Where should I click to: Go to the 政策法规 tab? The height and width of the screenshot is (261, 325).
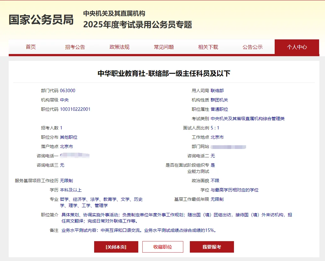119,47
